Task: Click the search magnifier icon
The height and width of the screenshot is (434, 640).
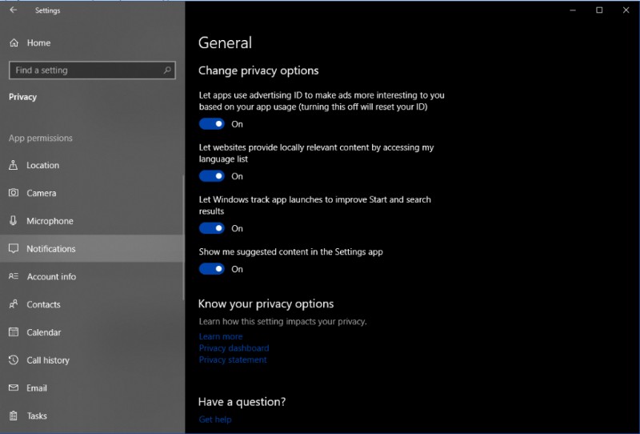Action: [167, 70]
